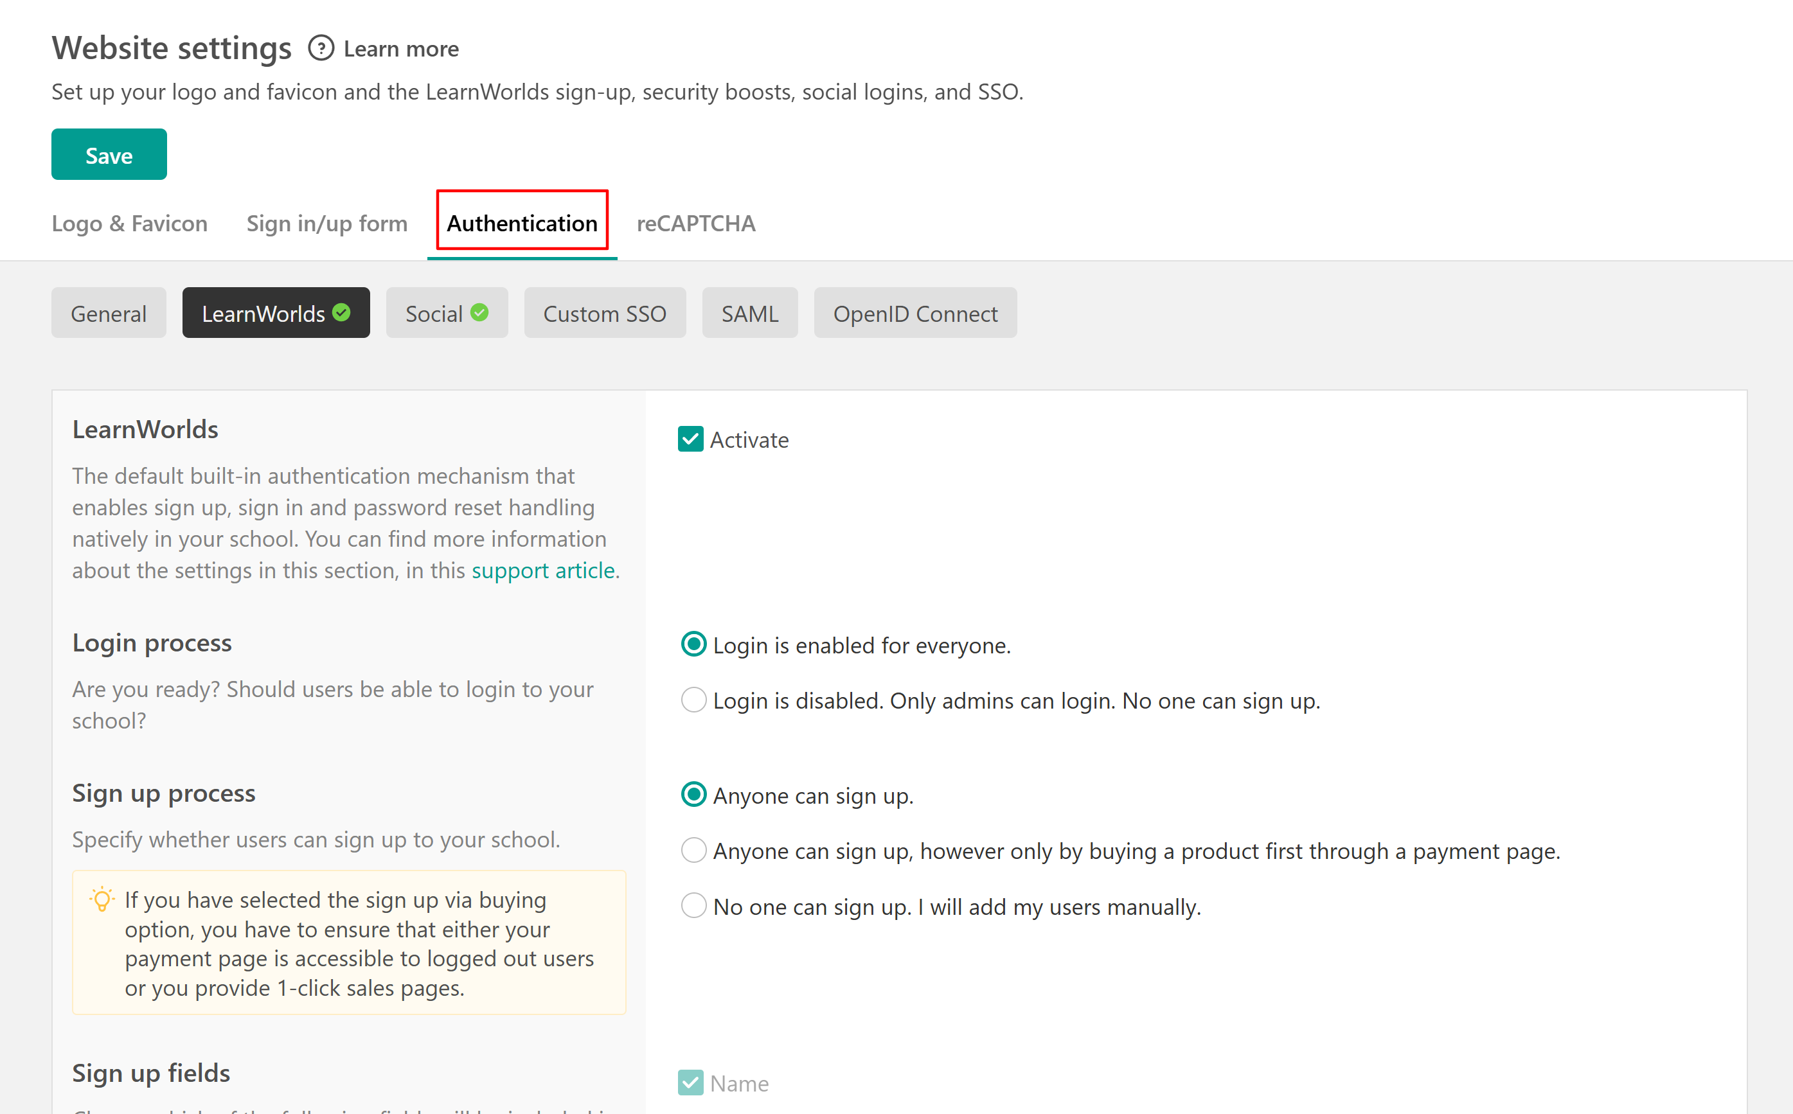This screenshot has height=1114, width=1793.
Task: Open the reCAPTCHA tab
Action: [696, 223]
